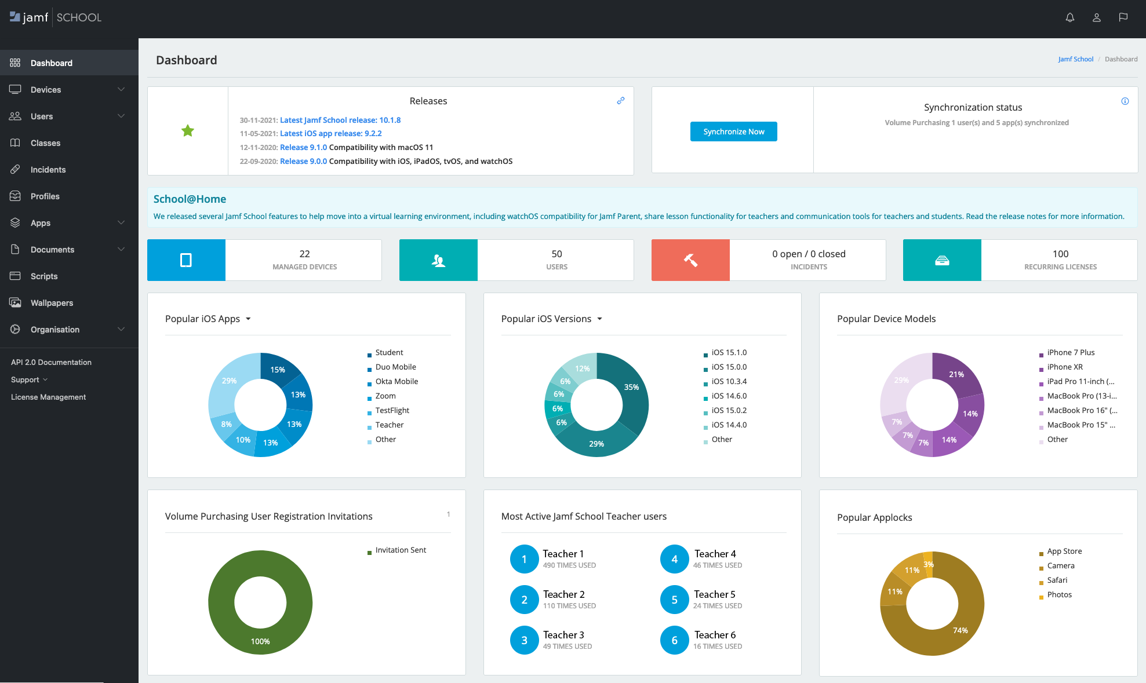Select Profiles in the sidebar
This screenshot has width=1146, height=683.
click(69, 196)
